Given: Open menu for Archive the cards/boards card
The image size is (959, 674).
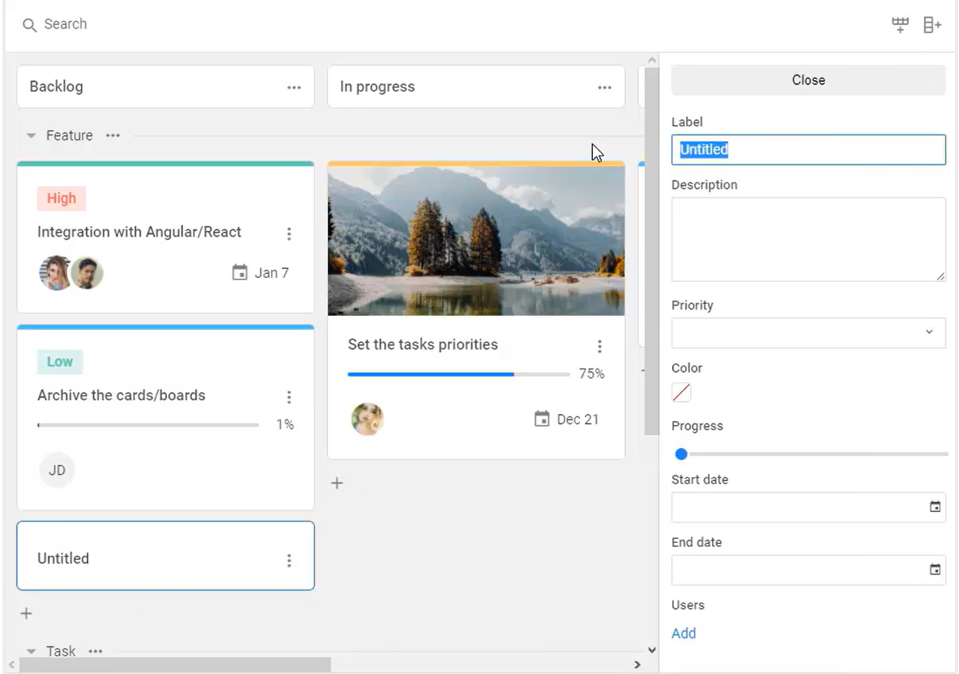Looking at the screenshot, I should click(x=288, y=397).
